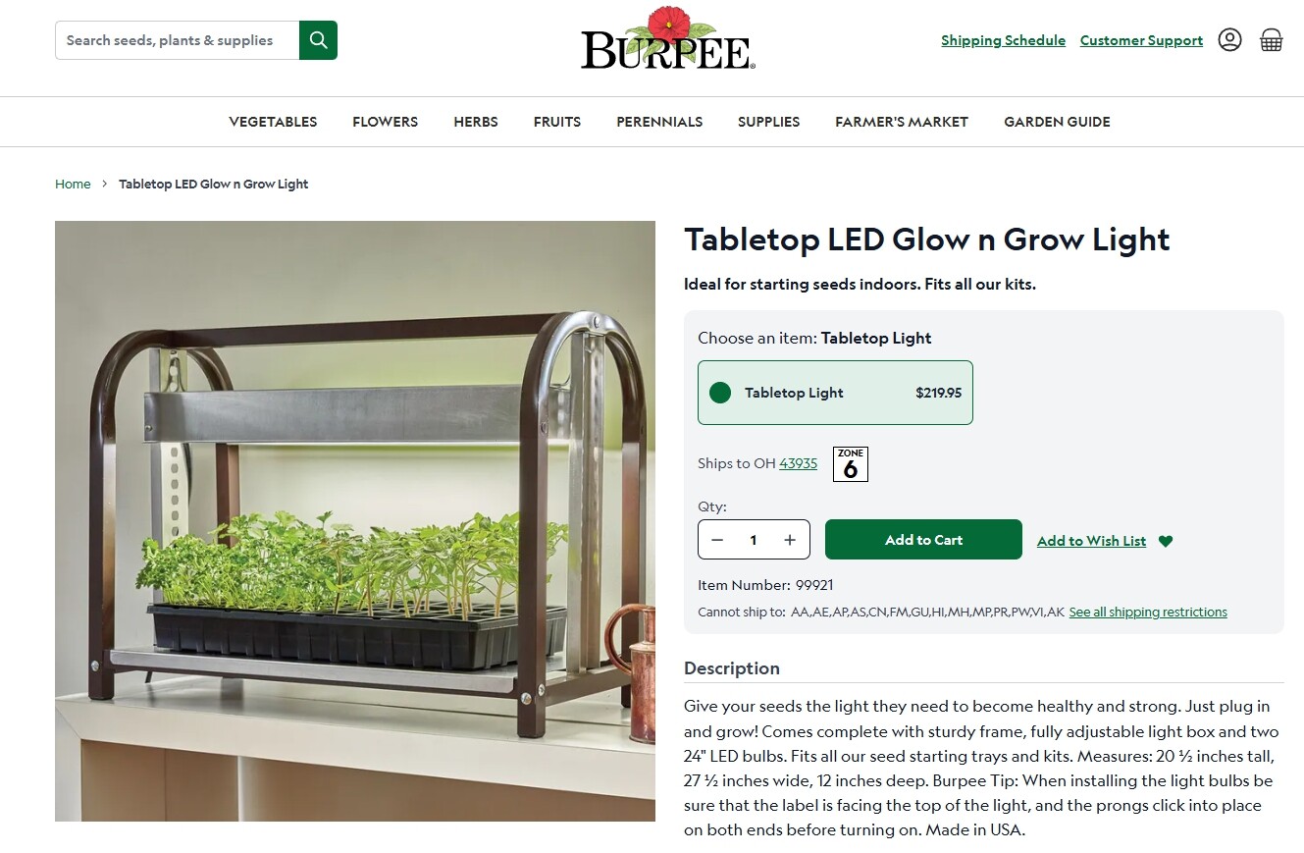Click in the search seeds input field

coord(178,40)
